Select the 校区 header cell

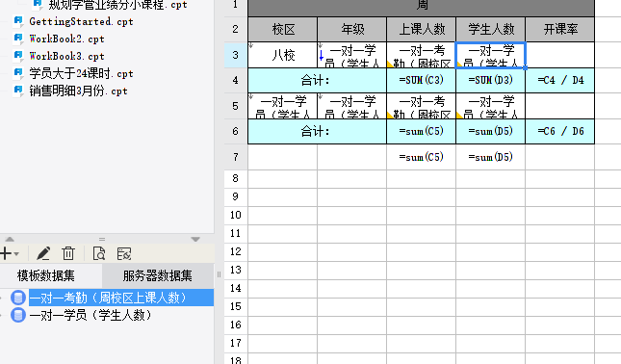[282, 29]
